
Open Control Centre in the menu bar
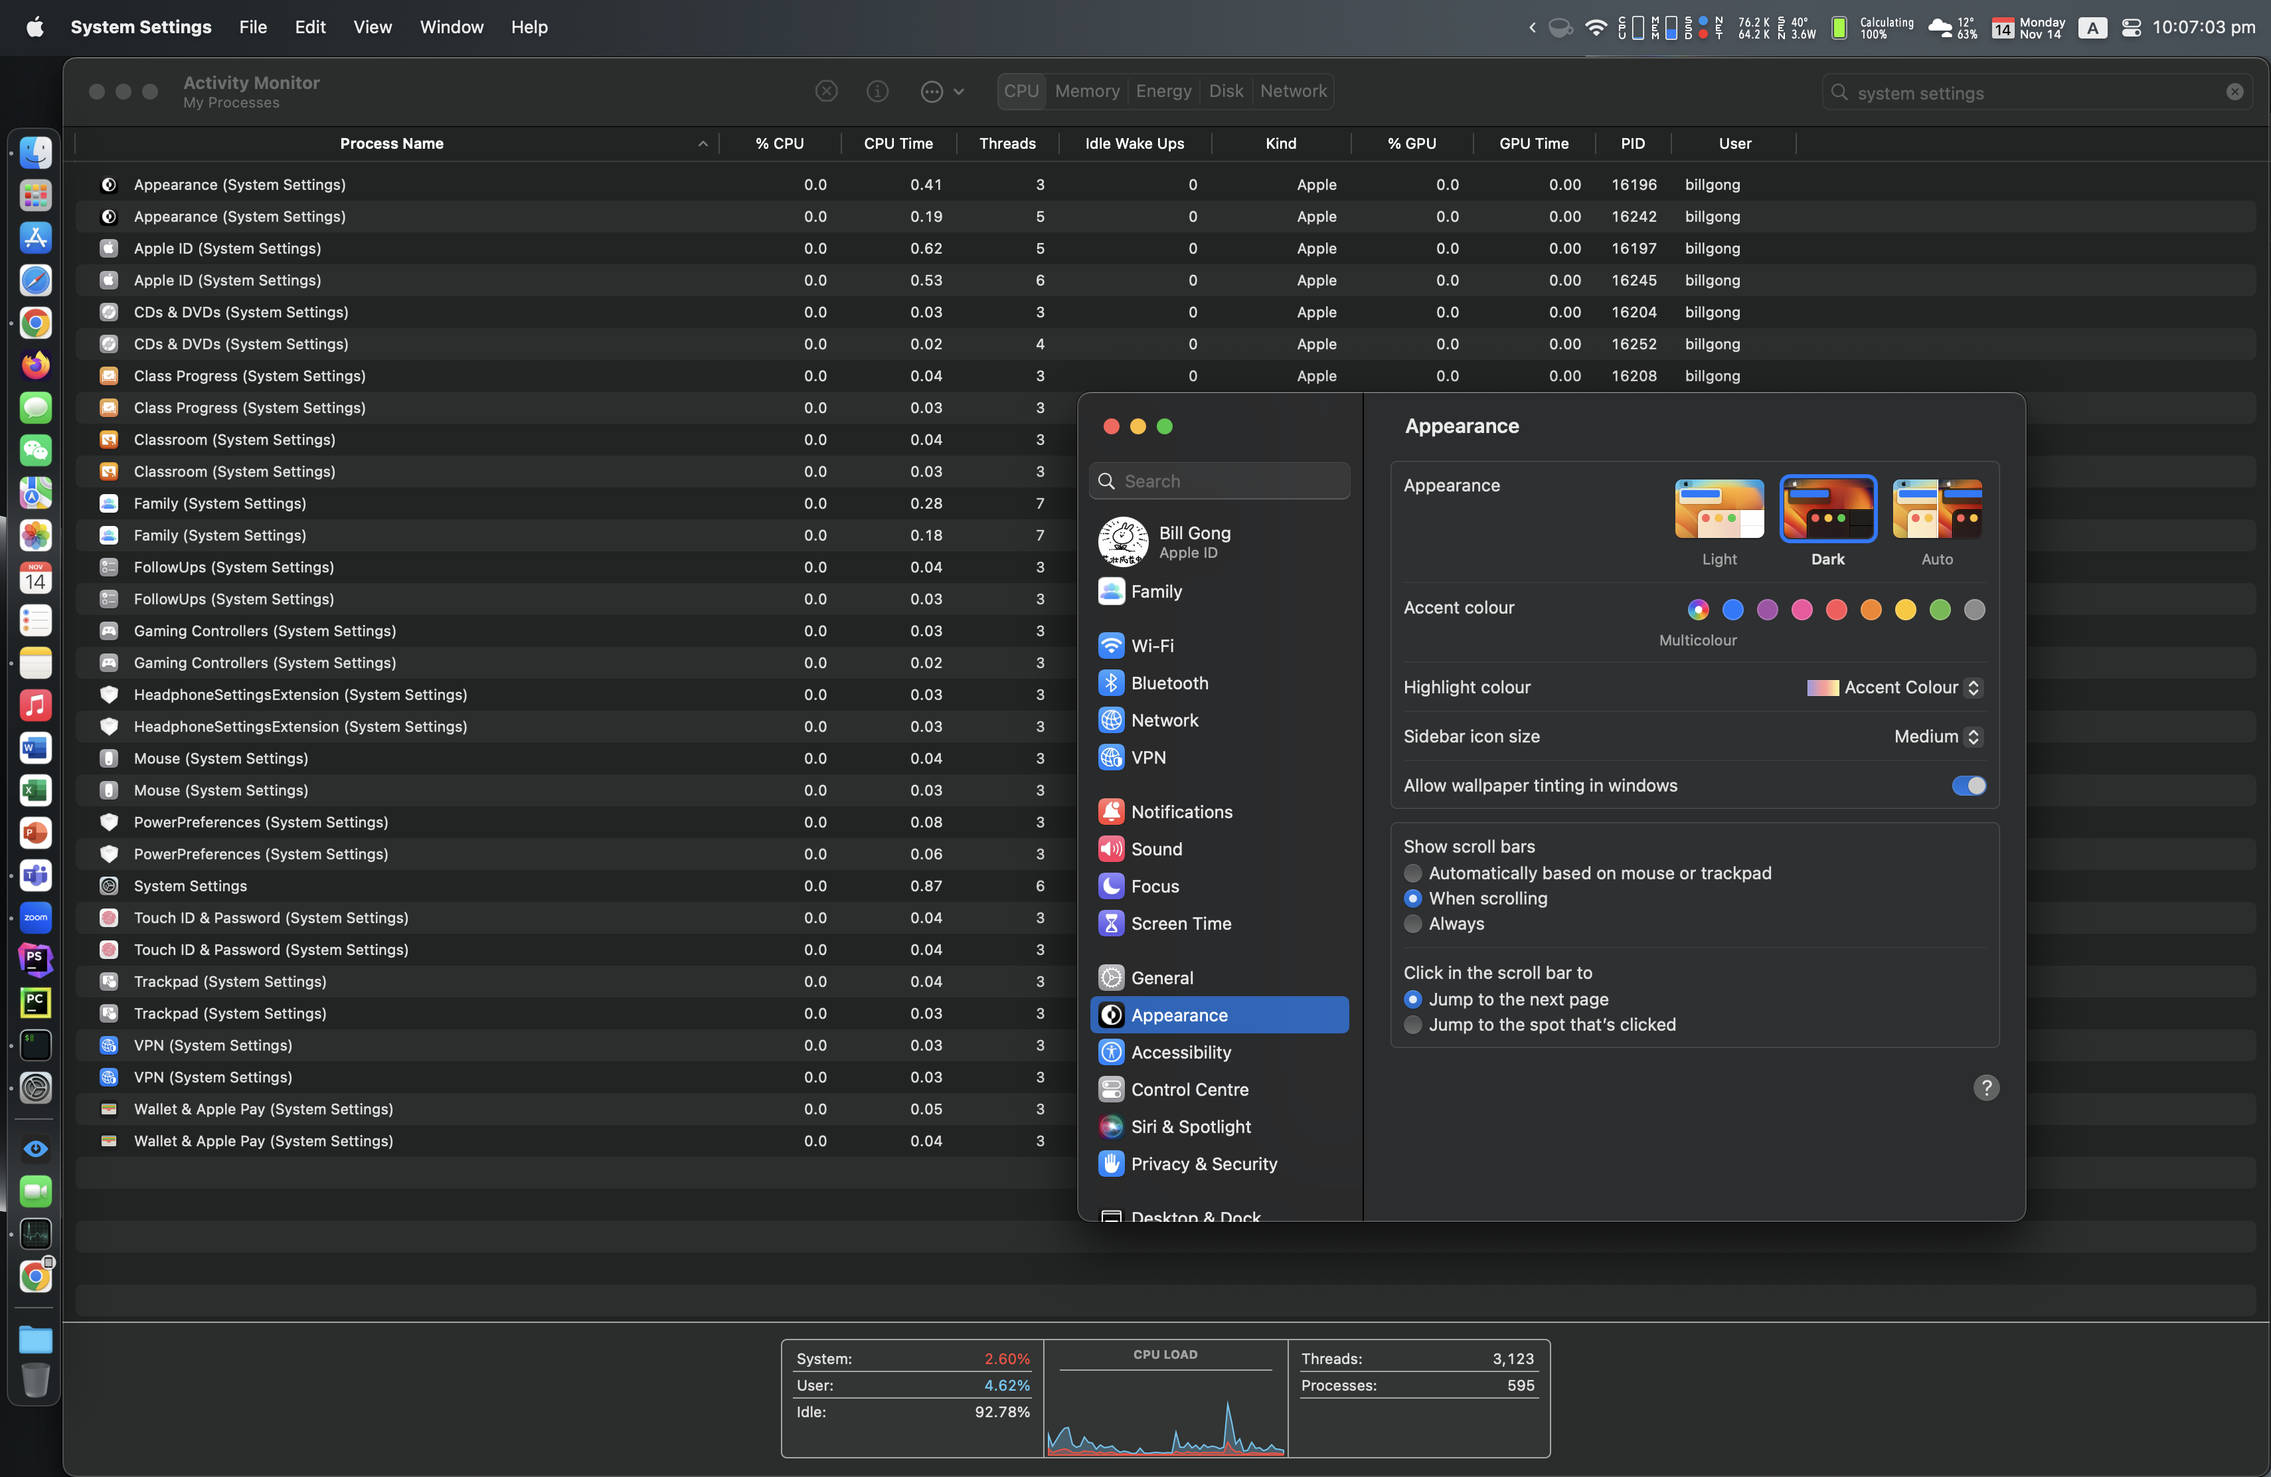pyautogui.click(x=2131, y=28)
